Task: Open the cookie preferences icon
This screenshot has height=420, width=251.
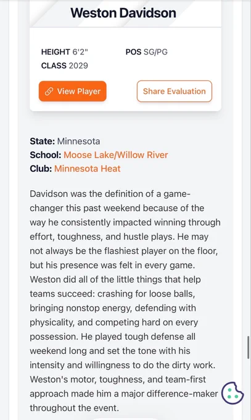Action: click(x=232, y=393)
